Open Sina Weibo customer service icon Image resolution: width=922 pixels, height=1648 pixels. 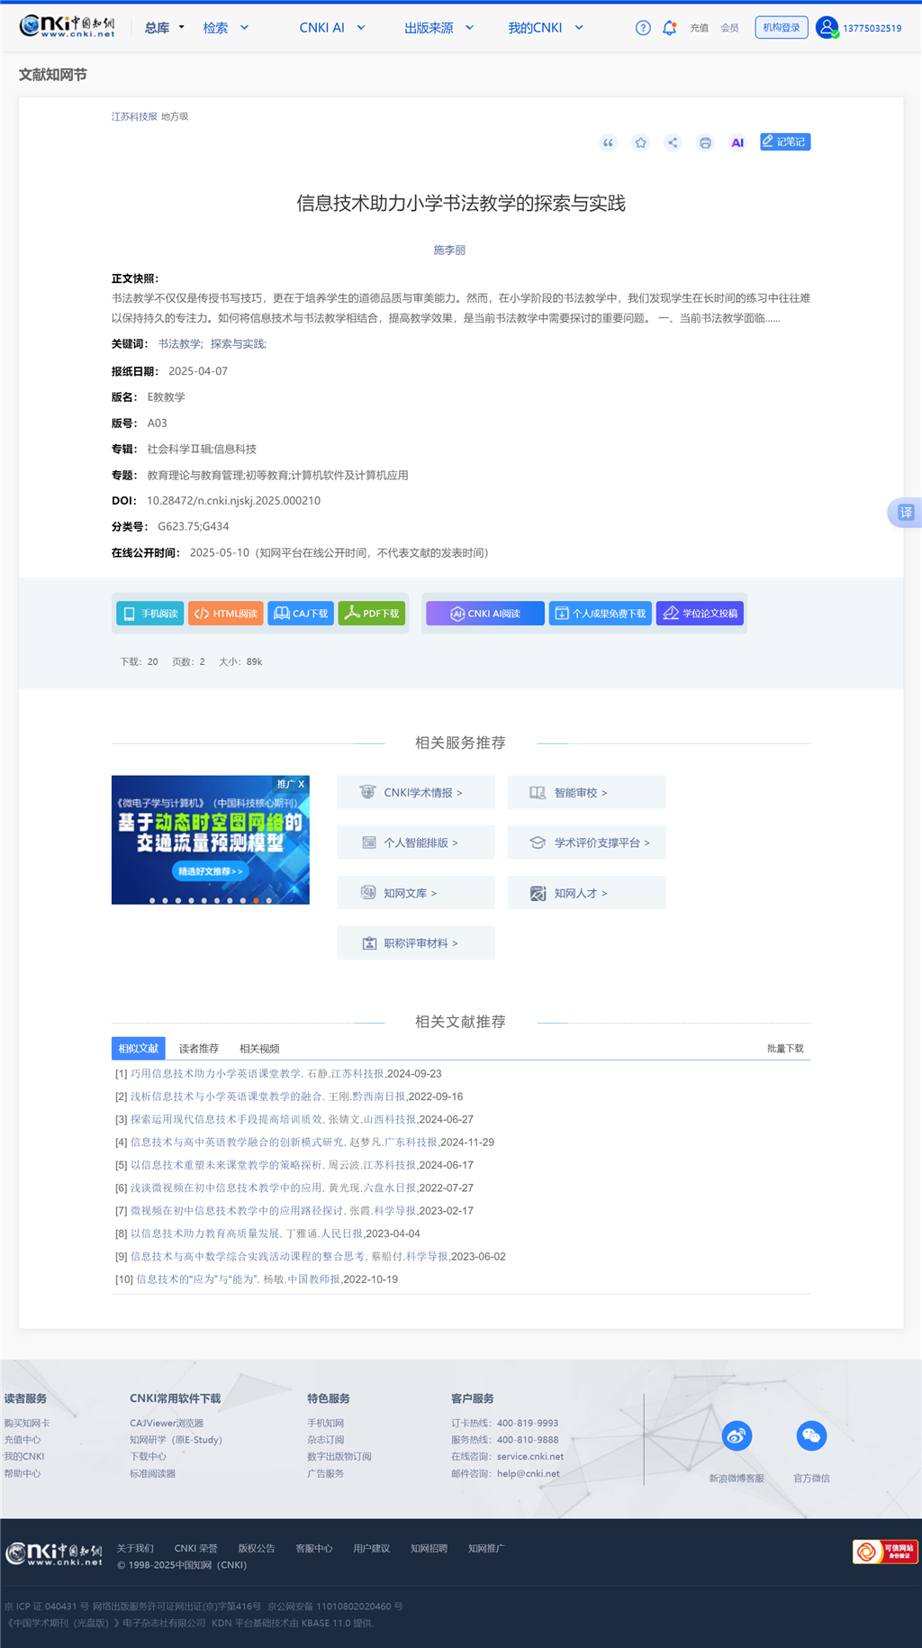pos(737,1435)
